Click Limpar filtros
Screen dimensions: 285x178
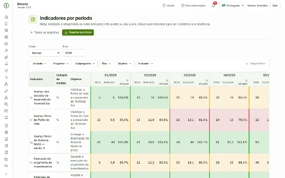256,63
